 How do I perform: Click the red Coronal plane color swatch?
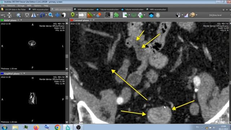coord(71,20)
